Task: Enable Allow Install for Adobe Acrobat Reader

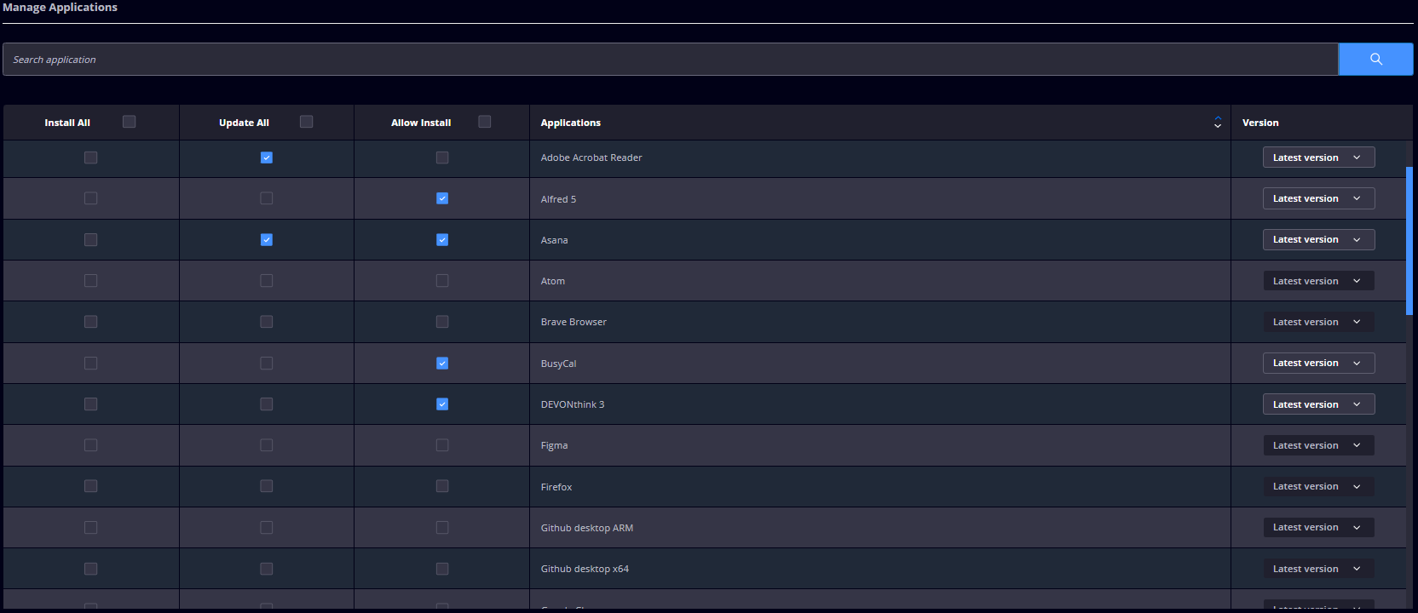Action: coord(442,158)
